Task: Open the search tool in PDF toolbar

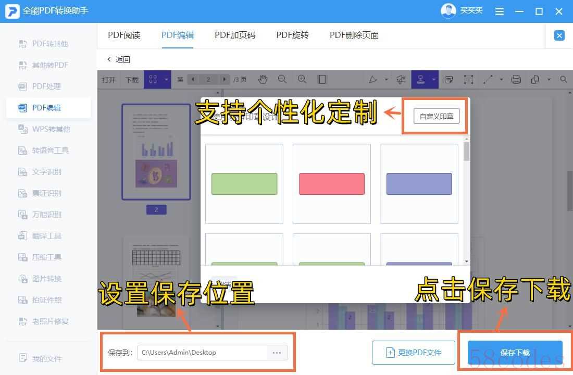Action: (x=563, y=80)
